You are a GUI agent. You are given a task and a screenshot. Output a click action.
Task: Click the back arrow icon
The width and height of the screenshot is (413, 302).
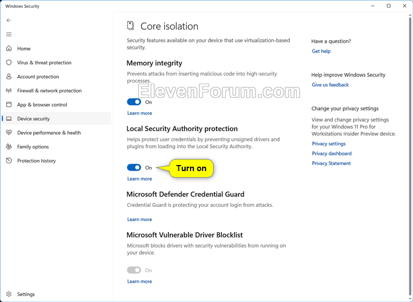pyautogui.click(x=9, y=20)
